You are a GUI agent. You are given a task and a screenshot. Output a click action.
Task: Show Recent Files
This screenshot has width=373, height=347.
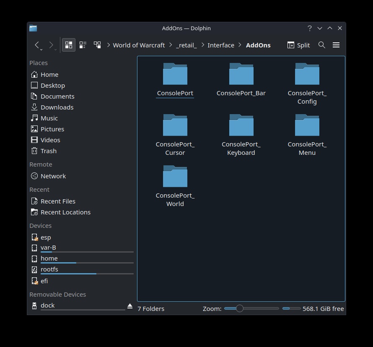tap(81, 201)
